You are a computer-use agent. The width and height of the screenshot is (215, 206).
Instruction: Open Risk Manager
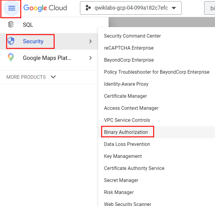click(119, 192)
